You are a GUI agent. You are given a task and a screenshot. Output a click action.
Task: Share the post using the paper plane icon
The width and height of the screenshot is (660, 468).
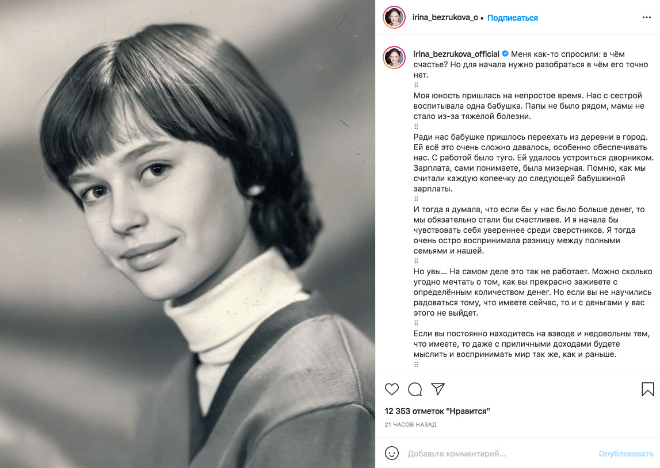click(438, 389)
